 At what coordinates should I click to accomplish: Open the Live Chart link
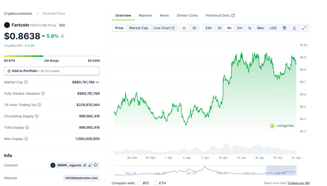(164, 28)
